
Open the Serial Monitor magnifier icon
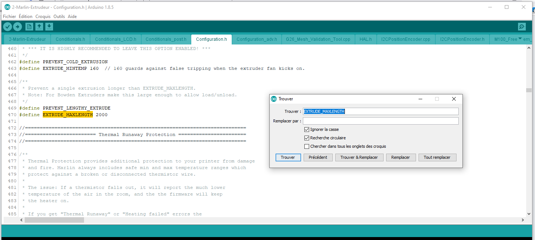click(522, 26)
